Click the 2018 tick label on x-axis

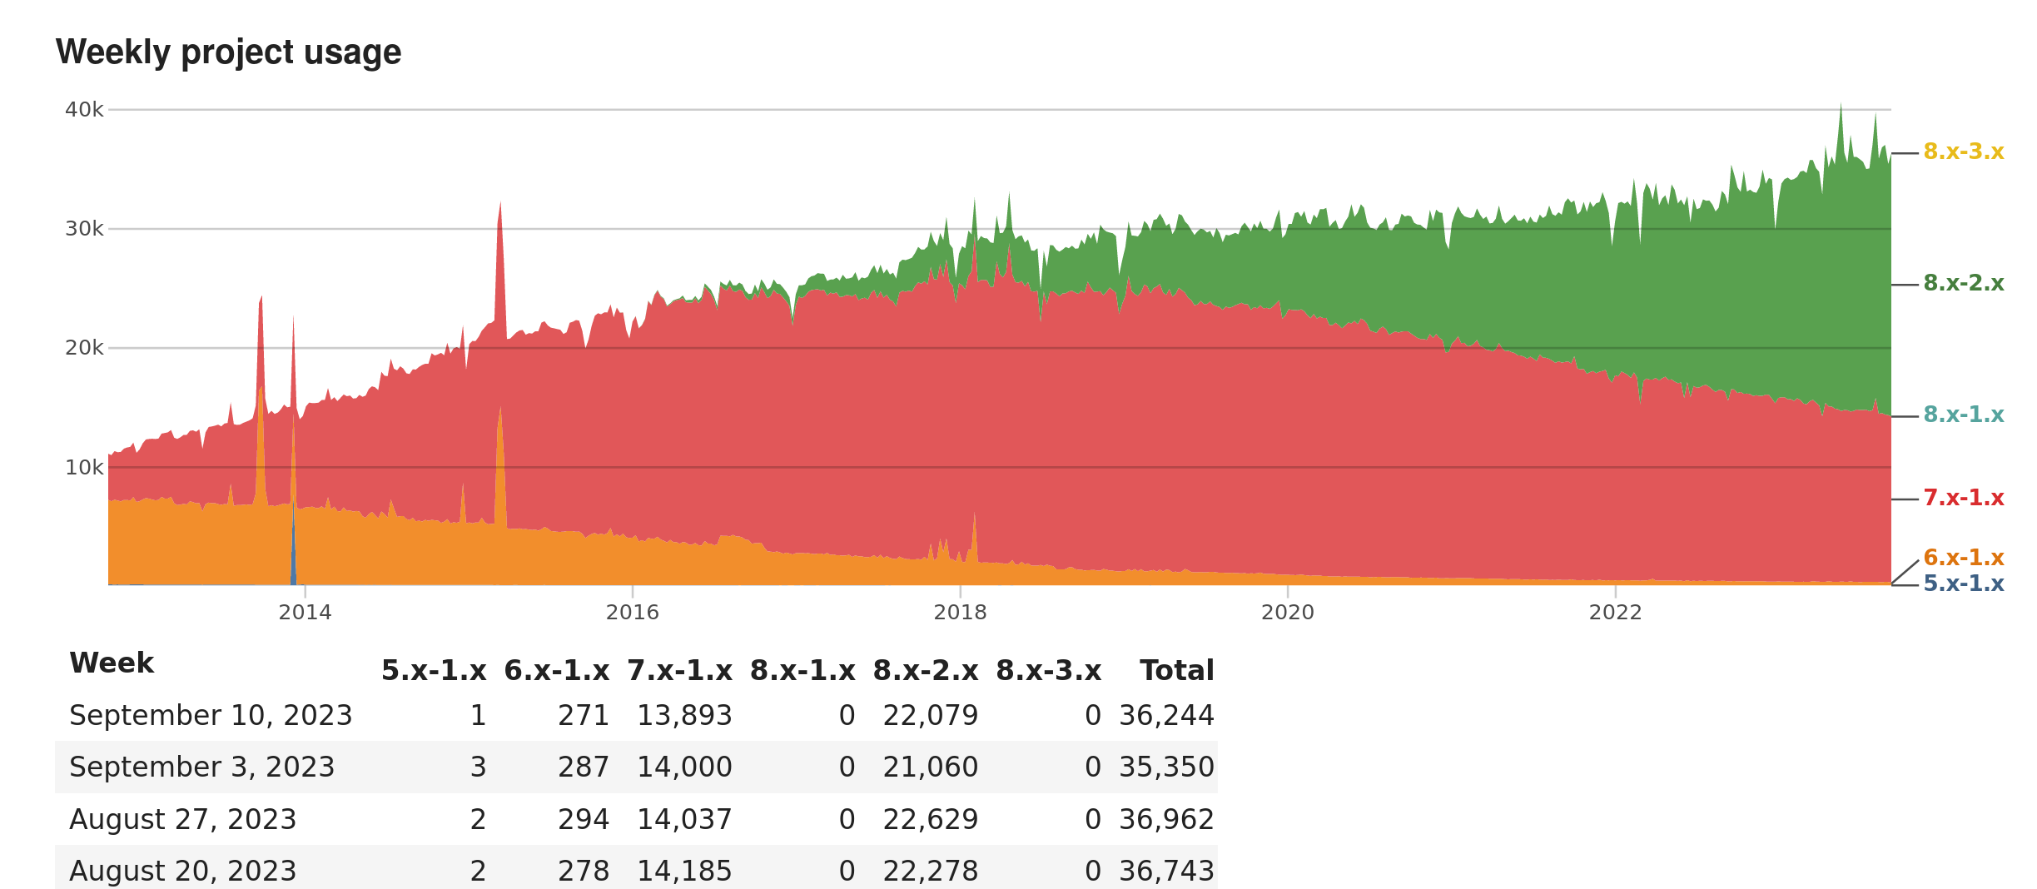tap(960, 613)
